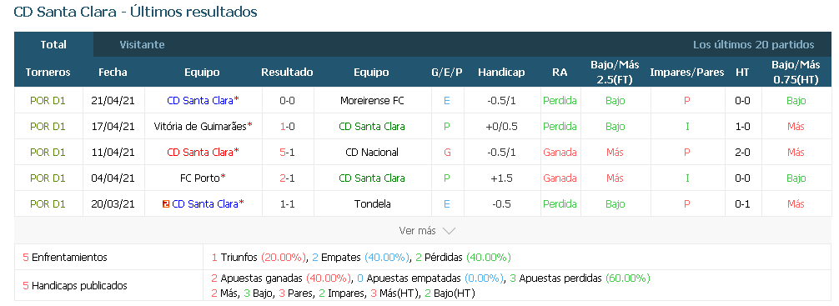Open the Los últimos 20 partidos selector
Screen dimensions: 839x306
[x=753, y=45]
